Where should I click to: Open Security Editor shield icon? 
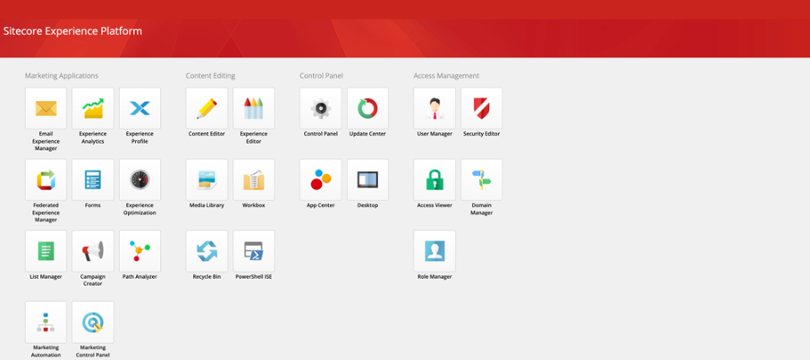[x=482, y=108]
